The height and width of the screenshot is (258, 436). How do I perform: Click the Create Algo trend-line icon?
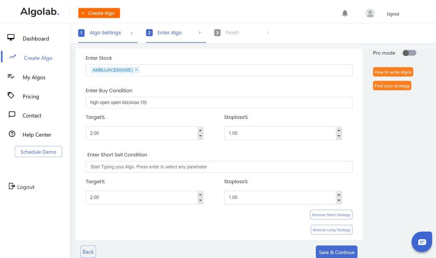[12, 57]
